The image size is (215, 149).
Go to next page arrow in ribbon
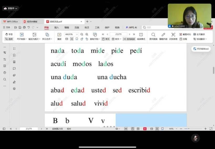pos(130,34)
